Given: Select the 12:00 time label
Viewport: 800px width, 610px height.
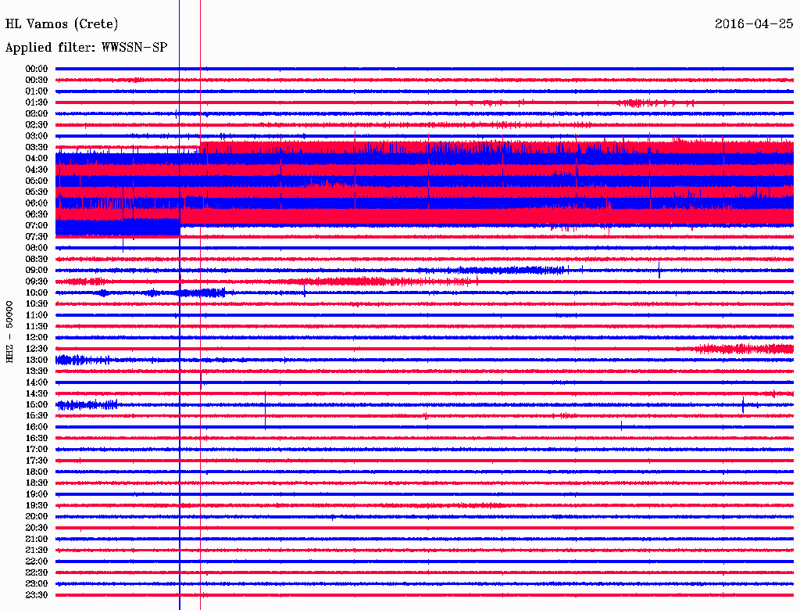Looking at the screenshot, I should coord(36,337).
